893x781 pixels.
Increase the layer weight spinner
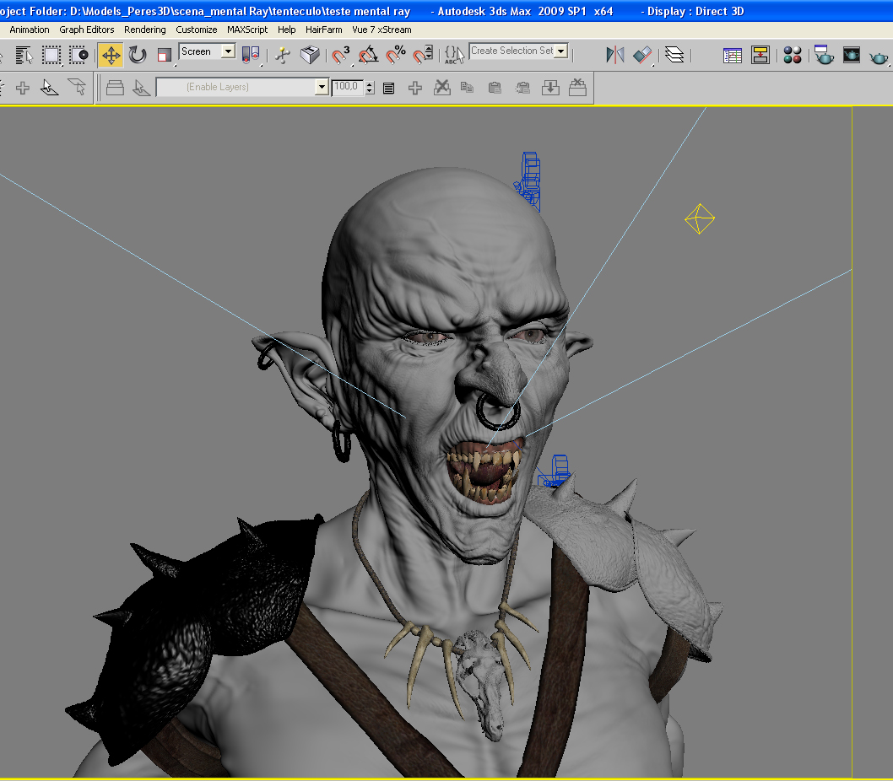click(370, 83)
